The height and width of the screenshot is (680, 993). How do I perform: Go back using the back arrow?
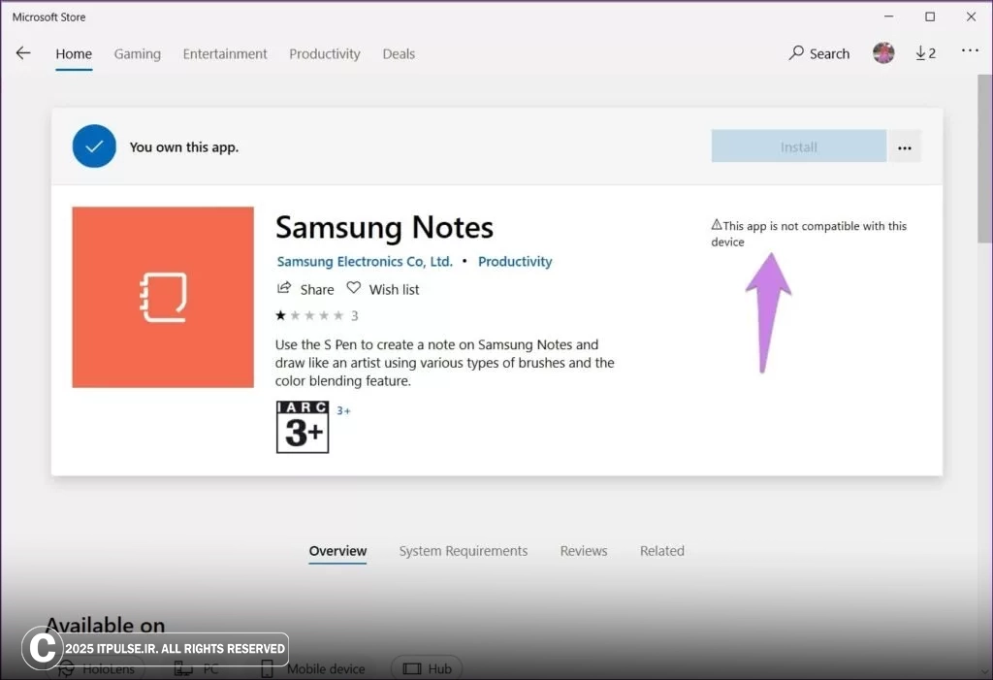point(23,53)
